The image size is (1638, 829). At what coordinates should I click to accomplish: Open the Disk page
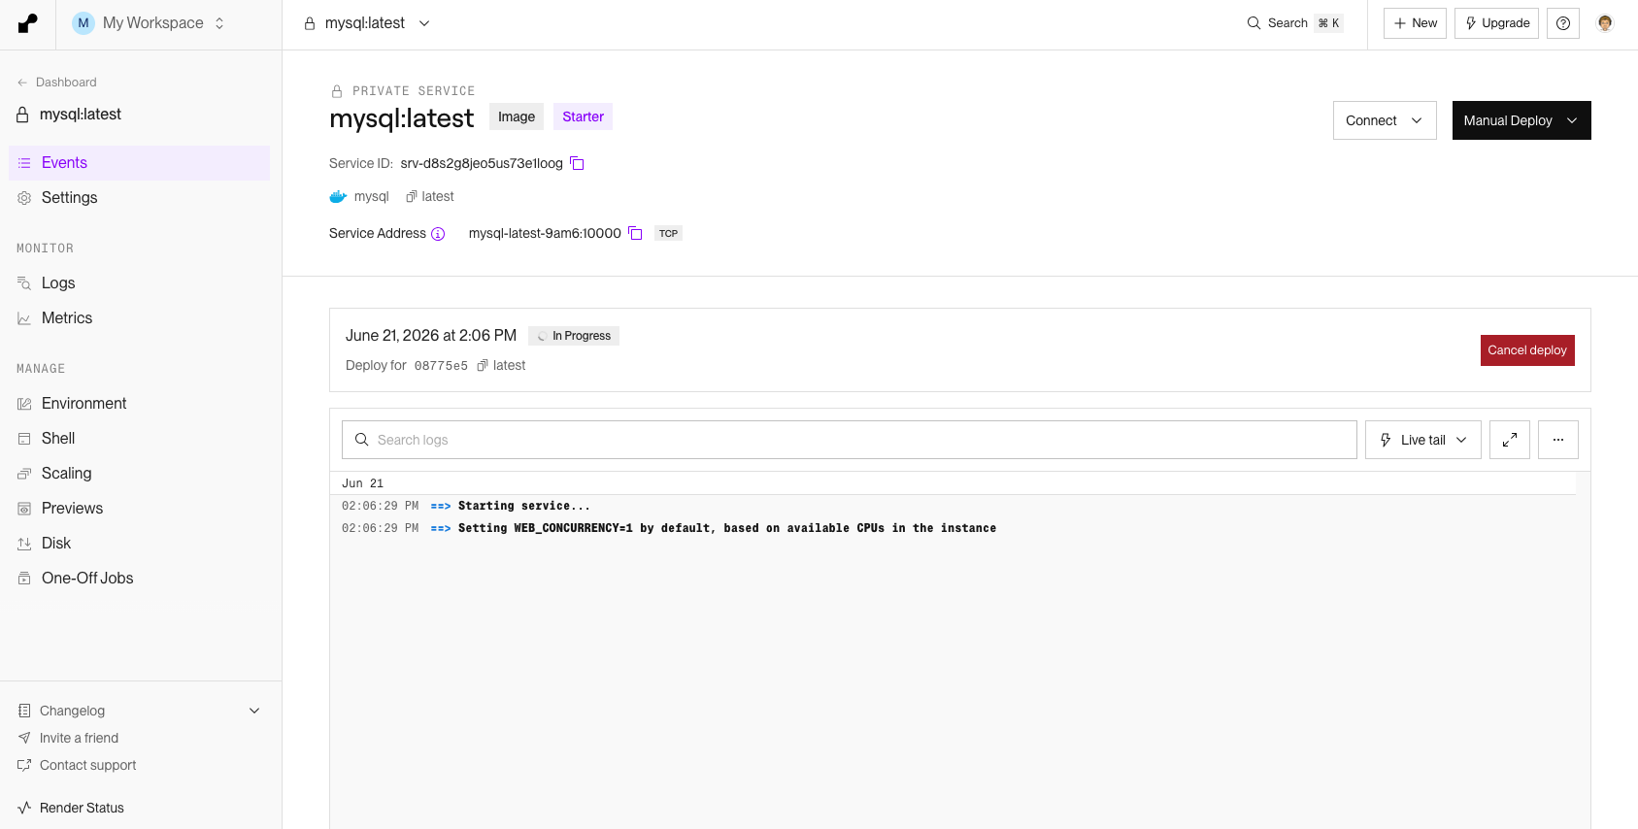140,544
